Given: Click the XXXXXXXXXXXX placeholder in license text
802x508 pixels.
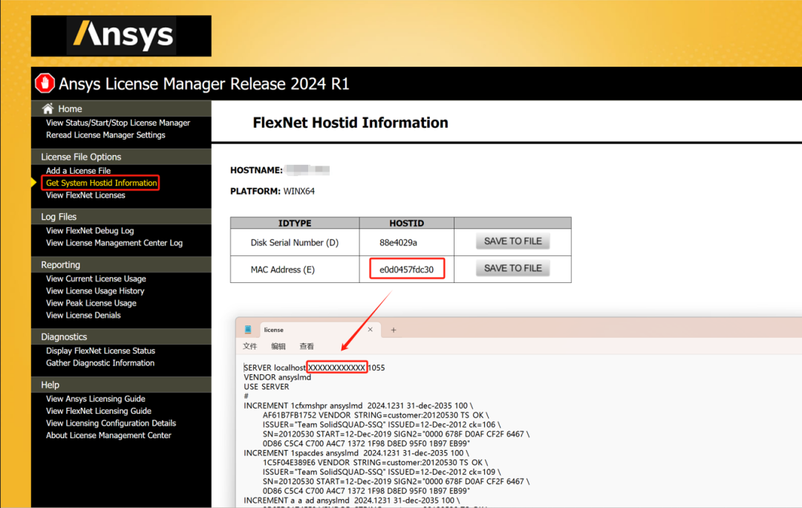Looking at the screenshot, I should (x=337, y=368).
